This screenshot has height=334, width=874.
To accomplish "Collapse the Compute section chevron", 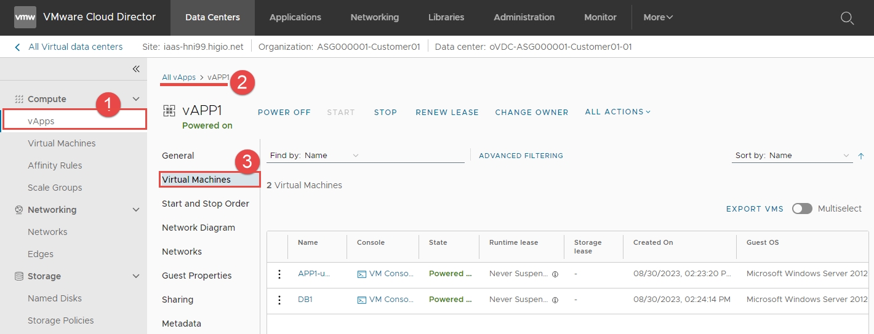I will pos(136,99).
